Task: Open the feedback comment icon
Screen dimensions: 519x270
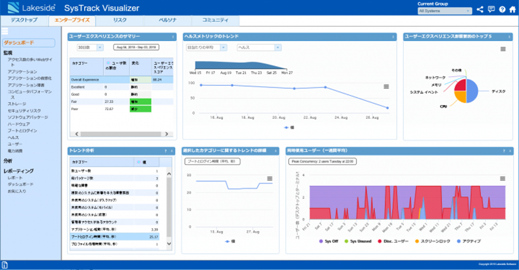Action: (491, 10)
